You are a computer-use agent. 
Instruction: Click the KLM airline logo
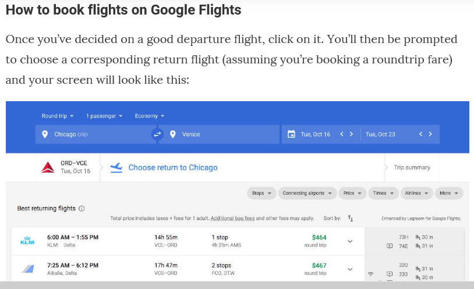[27, 240]
